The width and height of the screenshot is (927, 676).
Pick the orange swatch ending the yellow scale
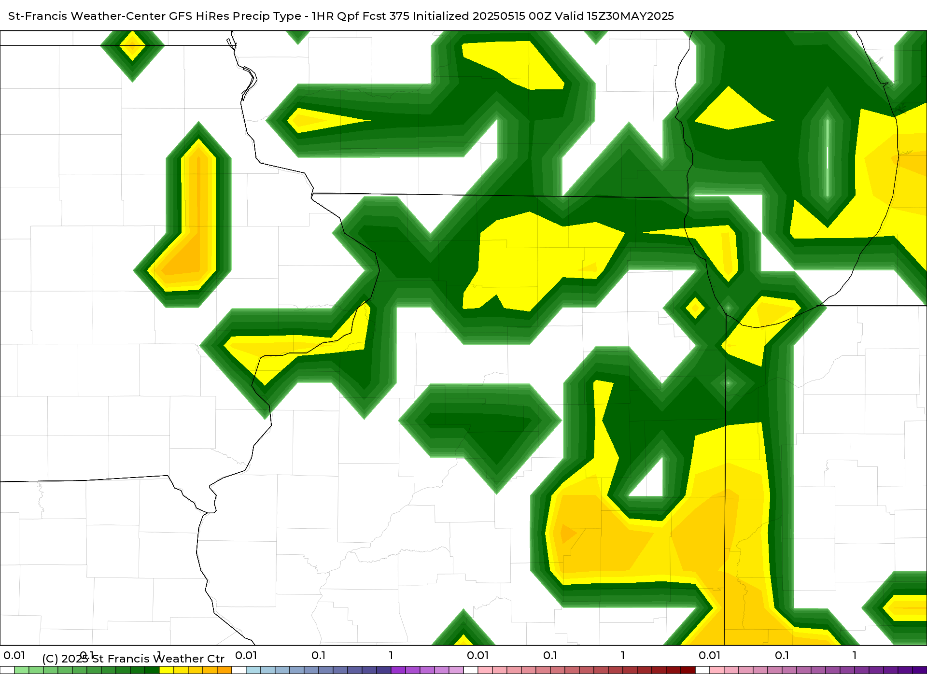tap(225, 670)
